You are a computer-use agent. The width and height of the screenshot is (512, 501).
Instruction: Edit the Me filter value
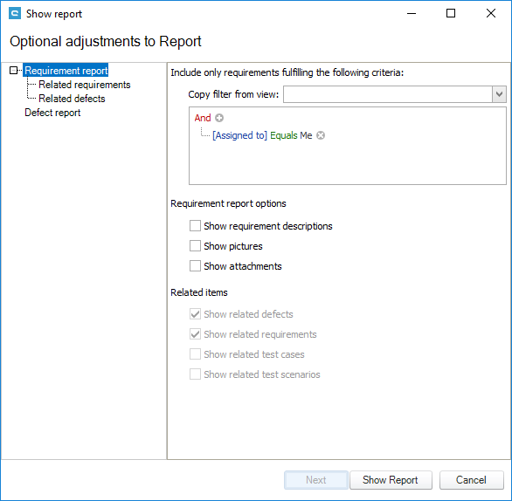pos(306,135)
